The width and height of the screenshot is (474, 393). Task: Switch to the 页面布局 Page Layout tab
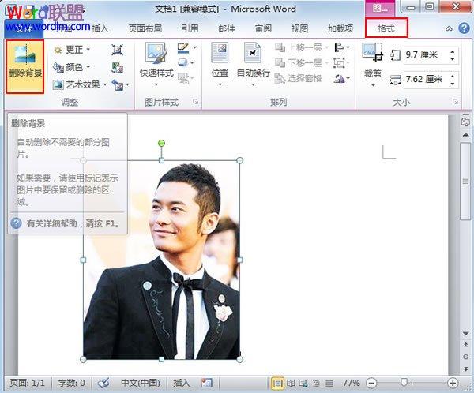click(145, 28)
